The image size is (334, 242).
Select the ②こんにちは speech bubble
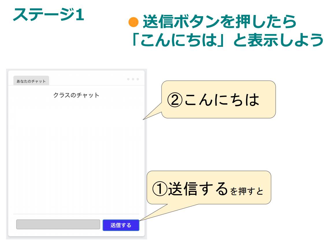[218, 99]
